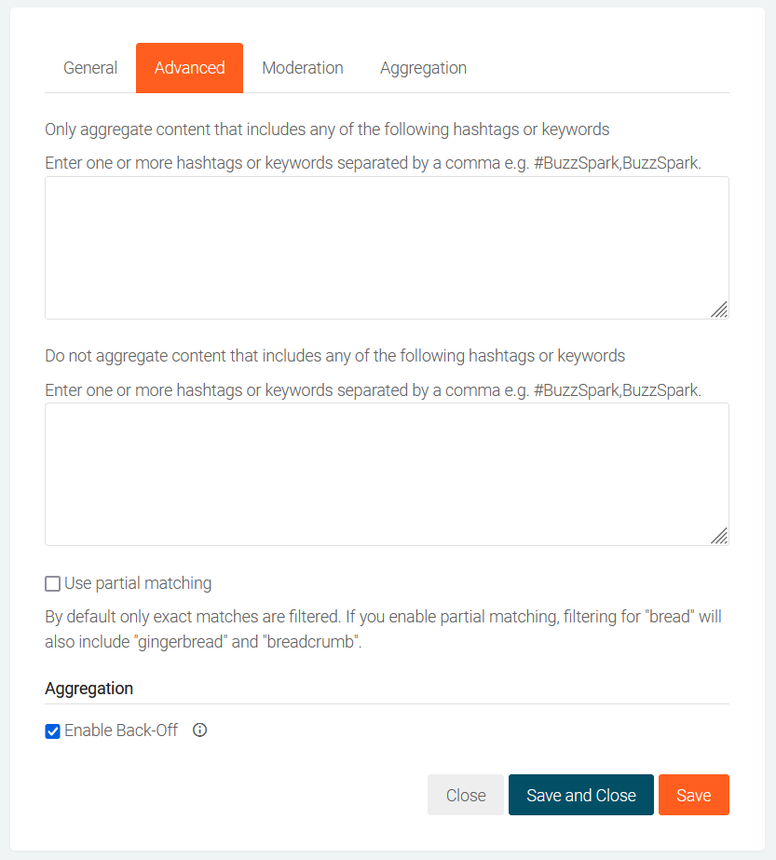Focus the "Do not aggregate content" keywords text area
The height and width of the screenshot is (860, 776).
click(x=387, y=474)
